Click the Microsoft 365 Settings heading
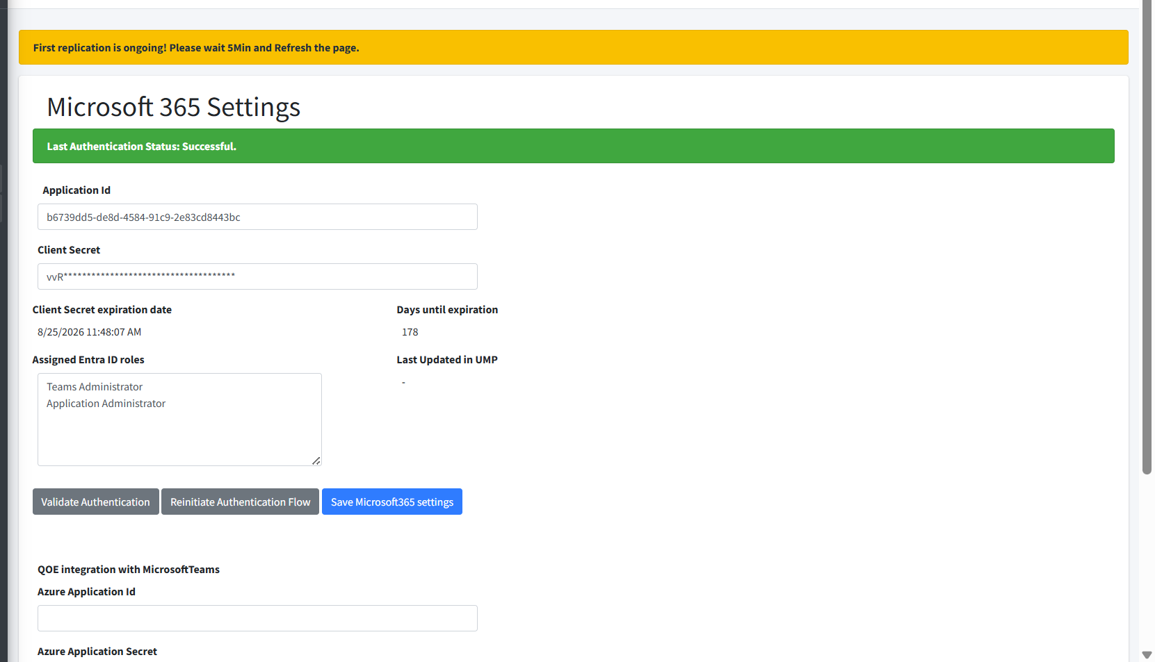Viewport: 1155px width, 662px height. (x=173, y=107)
